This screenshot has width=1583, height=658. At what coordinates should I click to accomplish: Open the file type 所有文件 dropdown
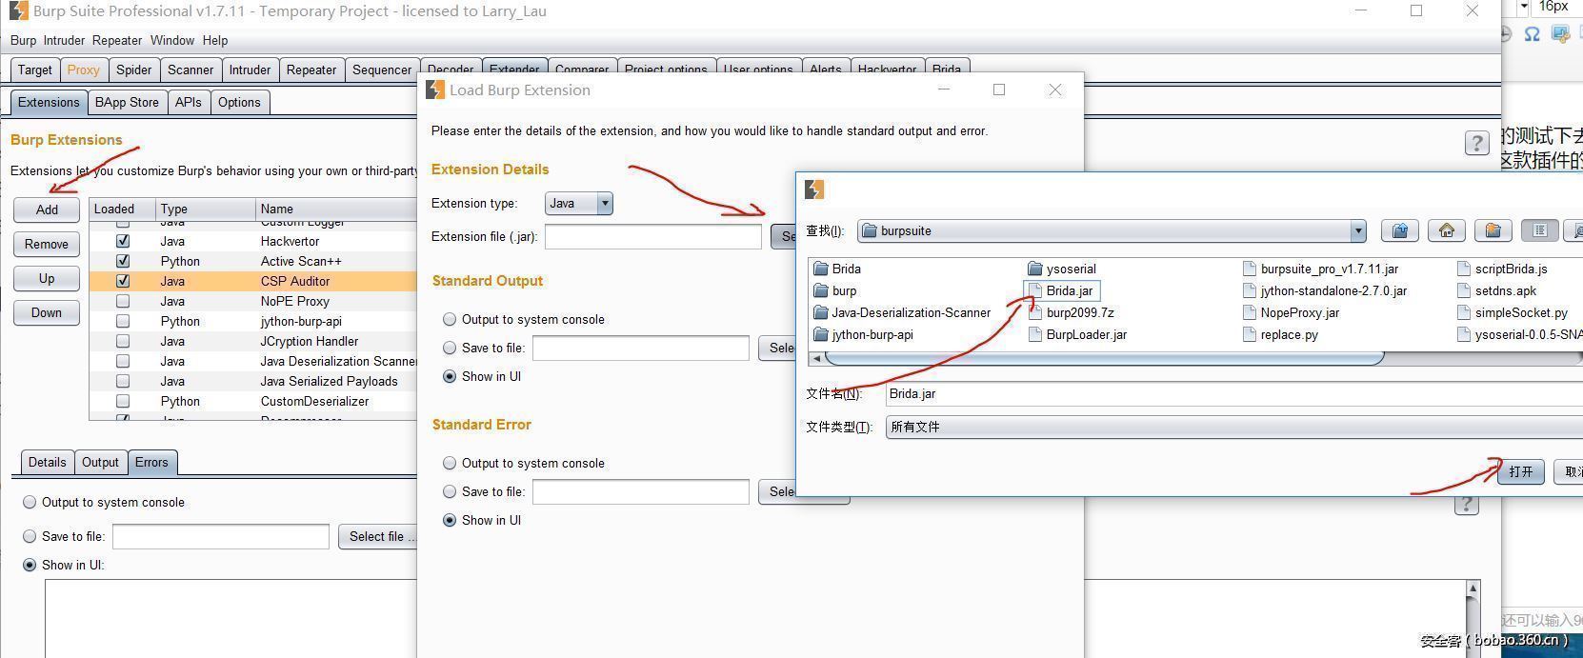(1229, 427)
